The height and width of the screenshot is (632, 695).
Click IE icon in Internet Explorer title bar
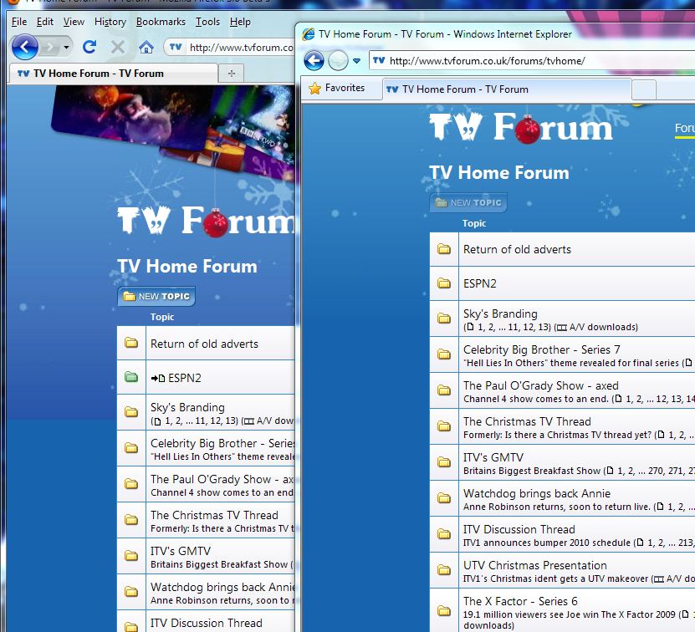tap(309, 34)
